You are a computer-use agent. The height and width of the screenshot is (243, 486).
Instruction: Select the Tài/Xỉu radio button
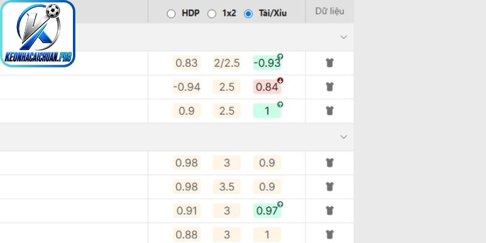point(248,14)
